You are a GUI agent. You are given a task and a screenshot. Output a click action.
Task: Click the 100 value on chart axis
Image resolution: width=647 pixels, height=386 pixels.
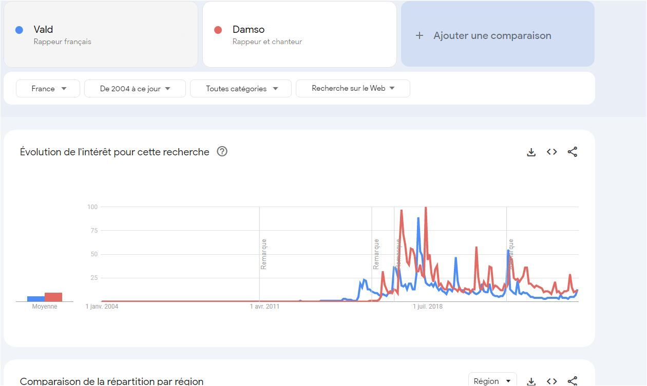[x=92, y=207]
